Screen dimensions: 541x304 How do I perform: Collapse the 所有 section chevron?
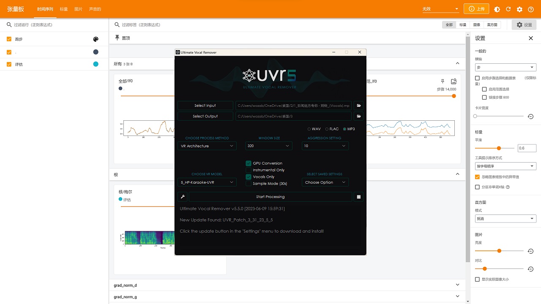[x=457, y=63]
